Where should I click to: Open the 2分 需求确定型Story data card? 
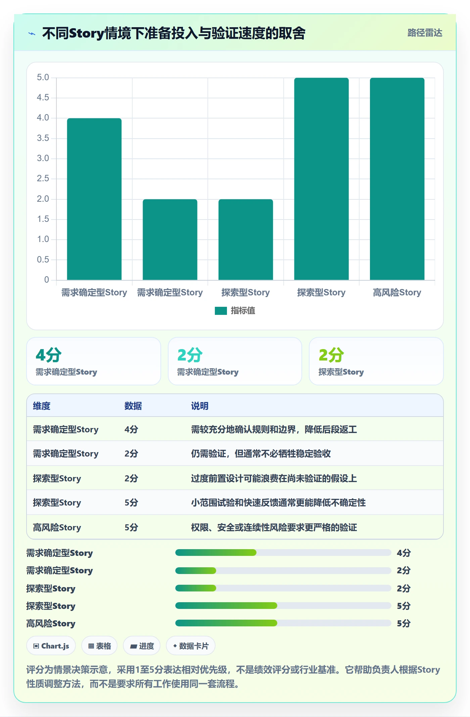coord(235,361)
